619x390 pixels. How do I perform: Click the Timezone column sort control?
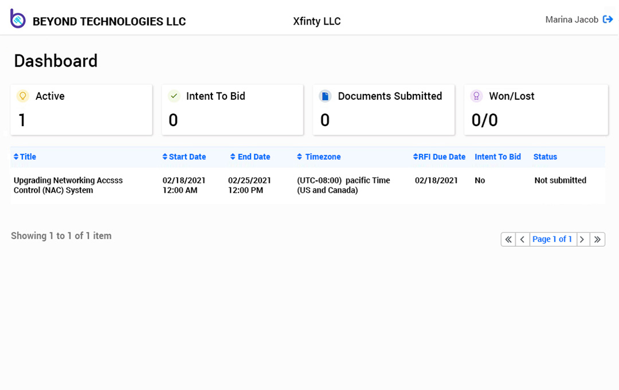(x=299, y=157)
